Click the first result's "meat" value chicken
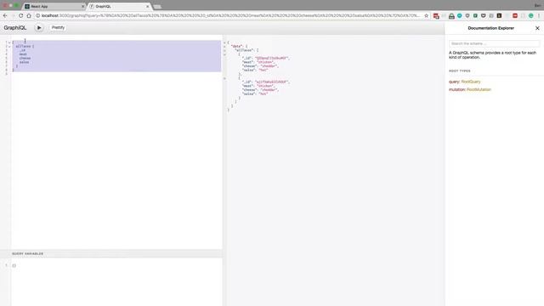This screenshot has width=544, height=306. coord(265,62)
